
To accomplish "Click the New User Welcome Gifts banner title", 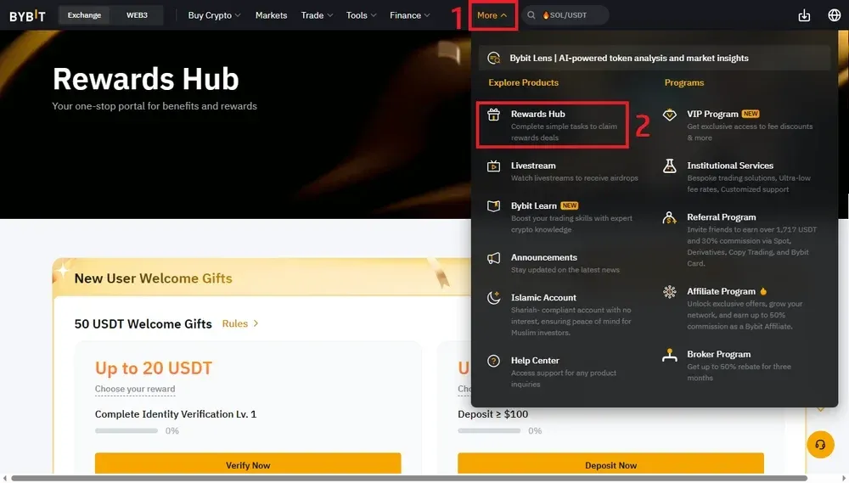I will (x=153, y=278).
